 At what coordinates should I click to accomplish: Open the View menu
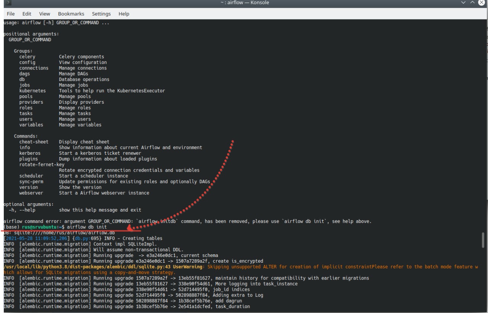pos(45,14)
